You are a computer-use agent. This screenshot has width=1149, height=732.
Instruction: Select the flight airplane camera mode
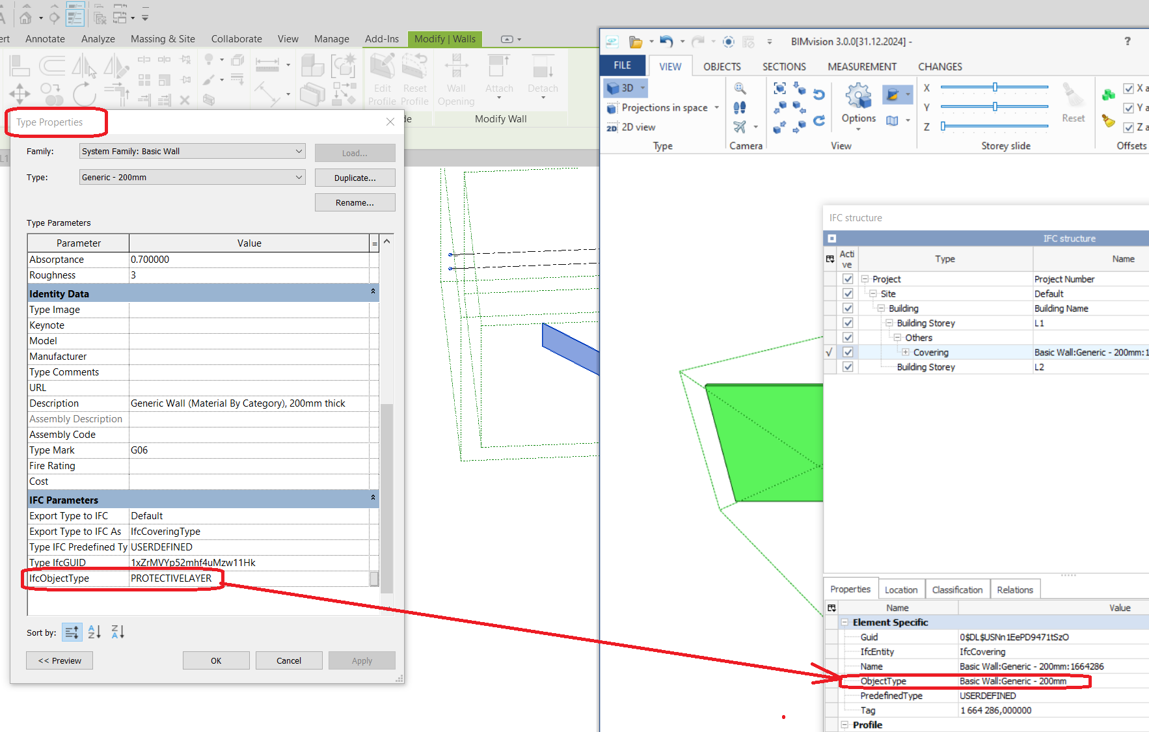point(740,128)
